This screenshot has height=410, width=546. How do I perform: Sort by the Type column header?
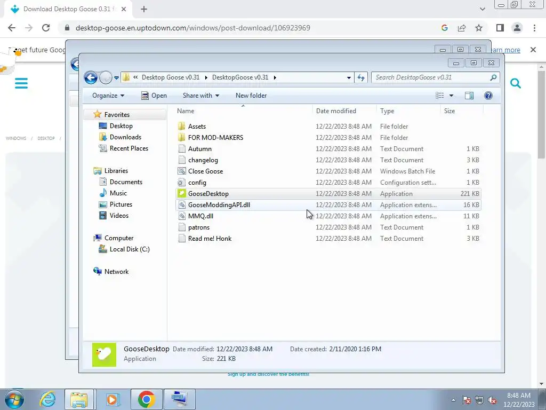(387, 111)
